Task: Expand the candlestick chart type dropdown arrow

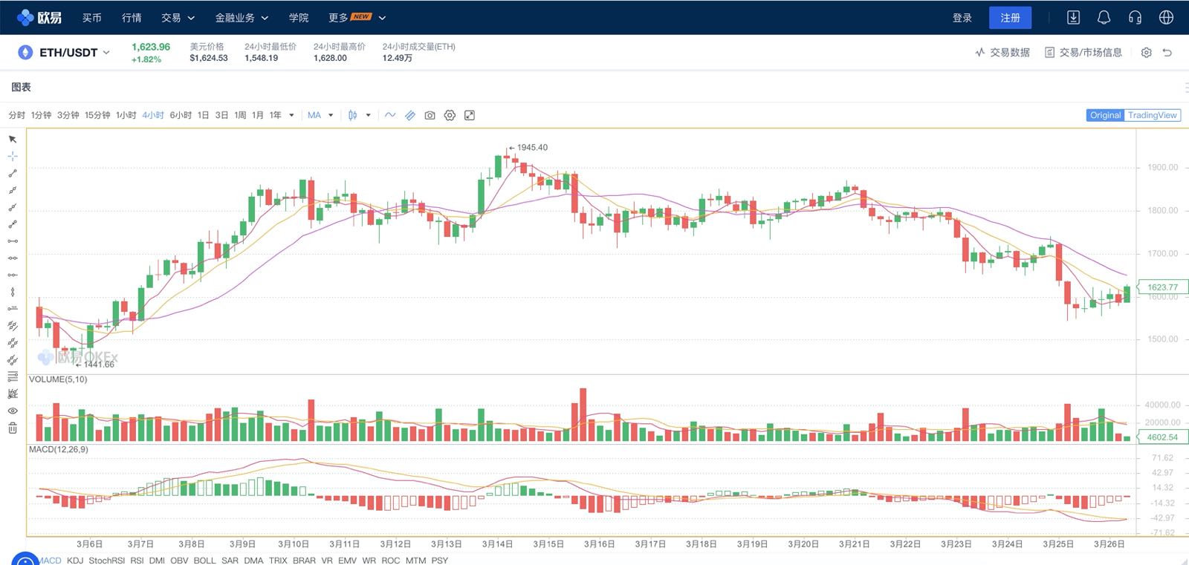Action: point(368,115)
